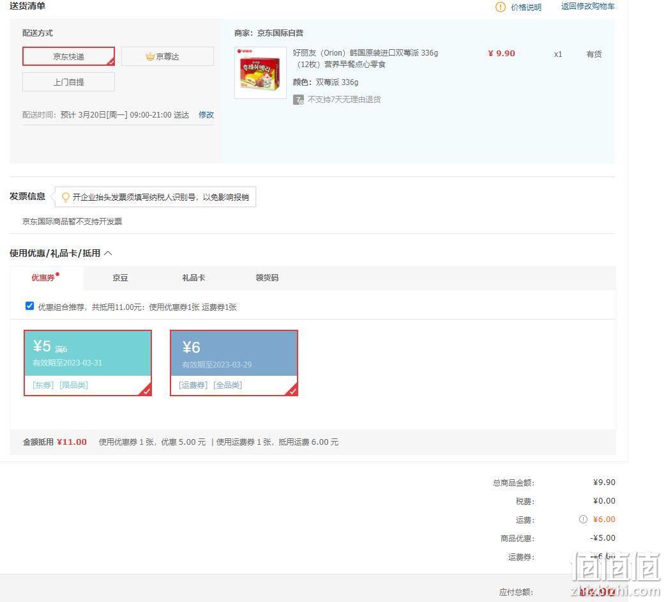Screen dimensions: 666x602
Task: Click the crown icon on 京尊达
Action: (150, 56)
